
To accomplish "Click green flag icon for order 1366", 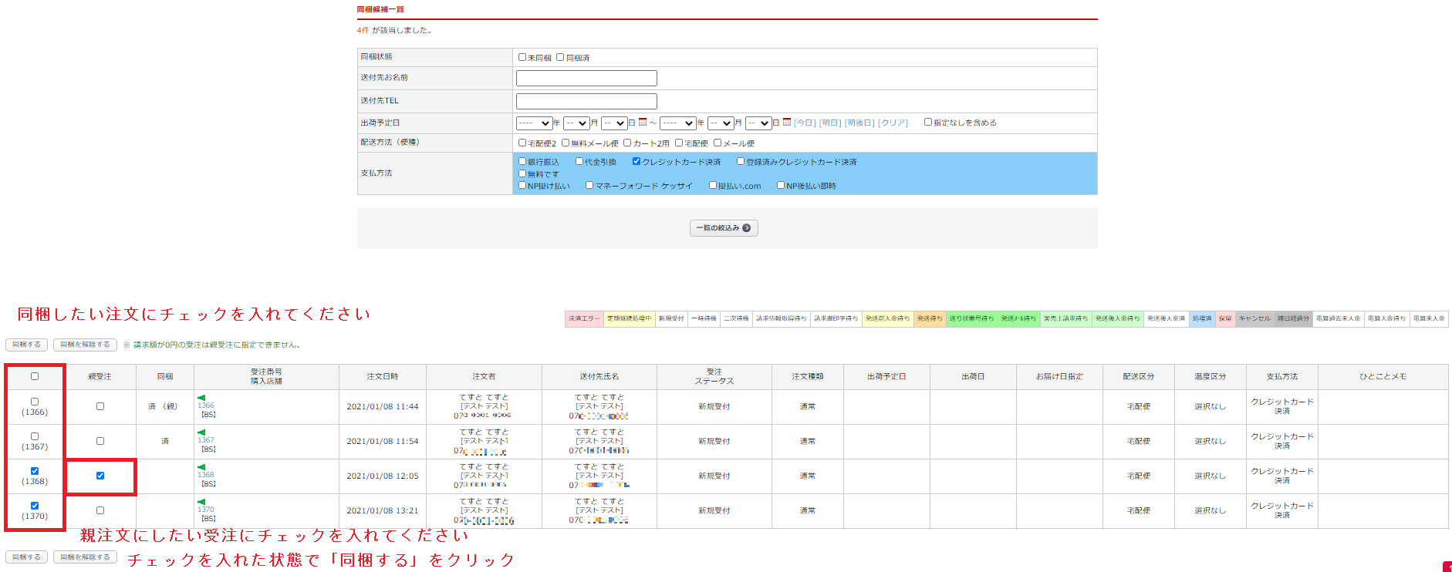I will (x=201, y=398).
